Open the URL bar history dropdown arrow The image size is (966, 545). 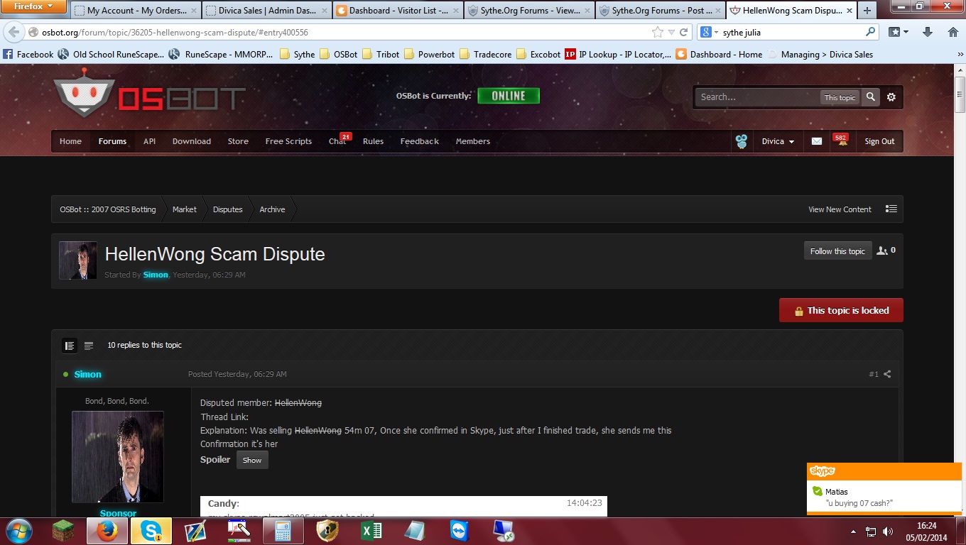(671, 32)
